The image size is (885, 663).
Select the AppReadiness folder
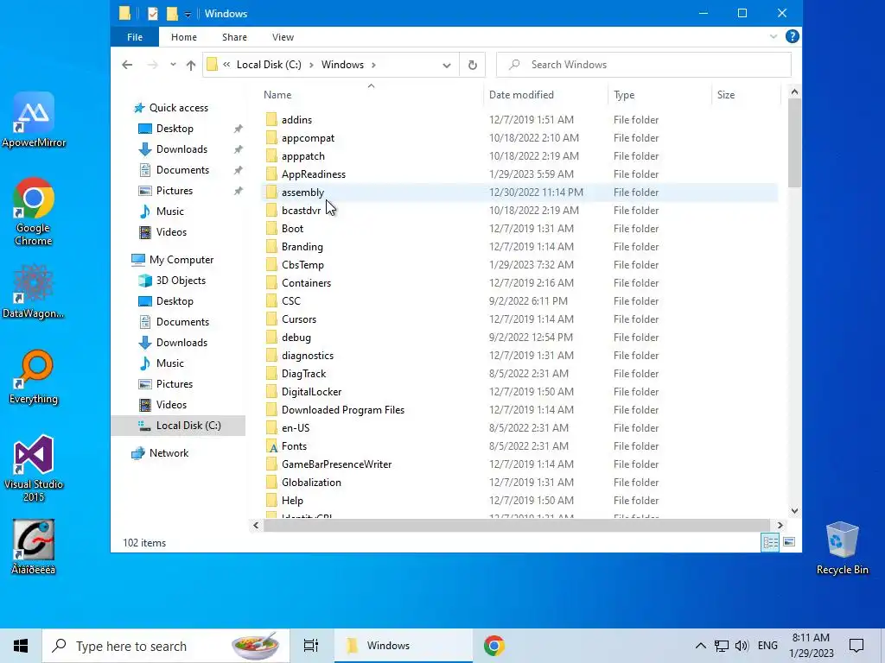tap(313, 174)
